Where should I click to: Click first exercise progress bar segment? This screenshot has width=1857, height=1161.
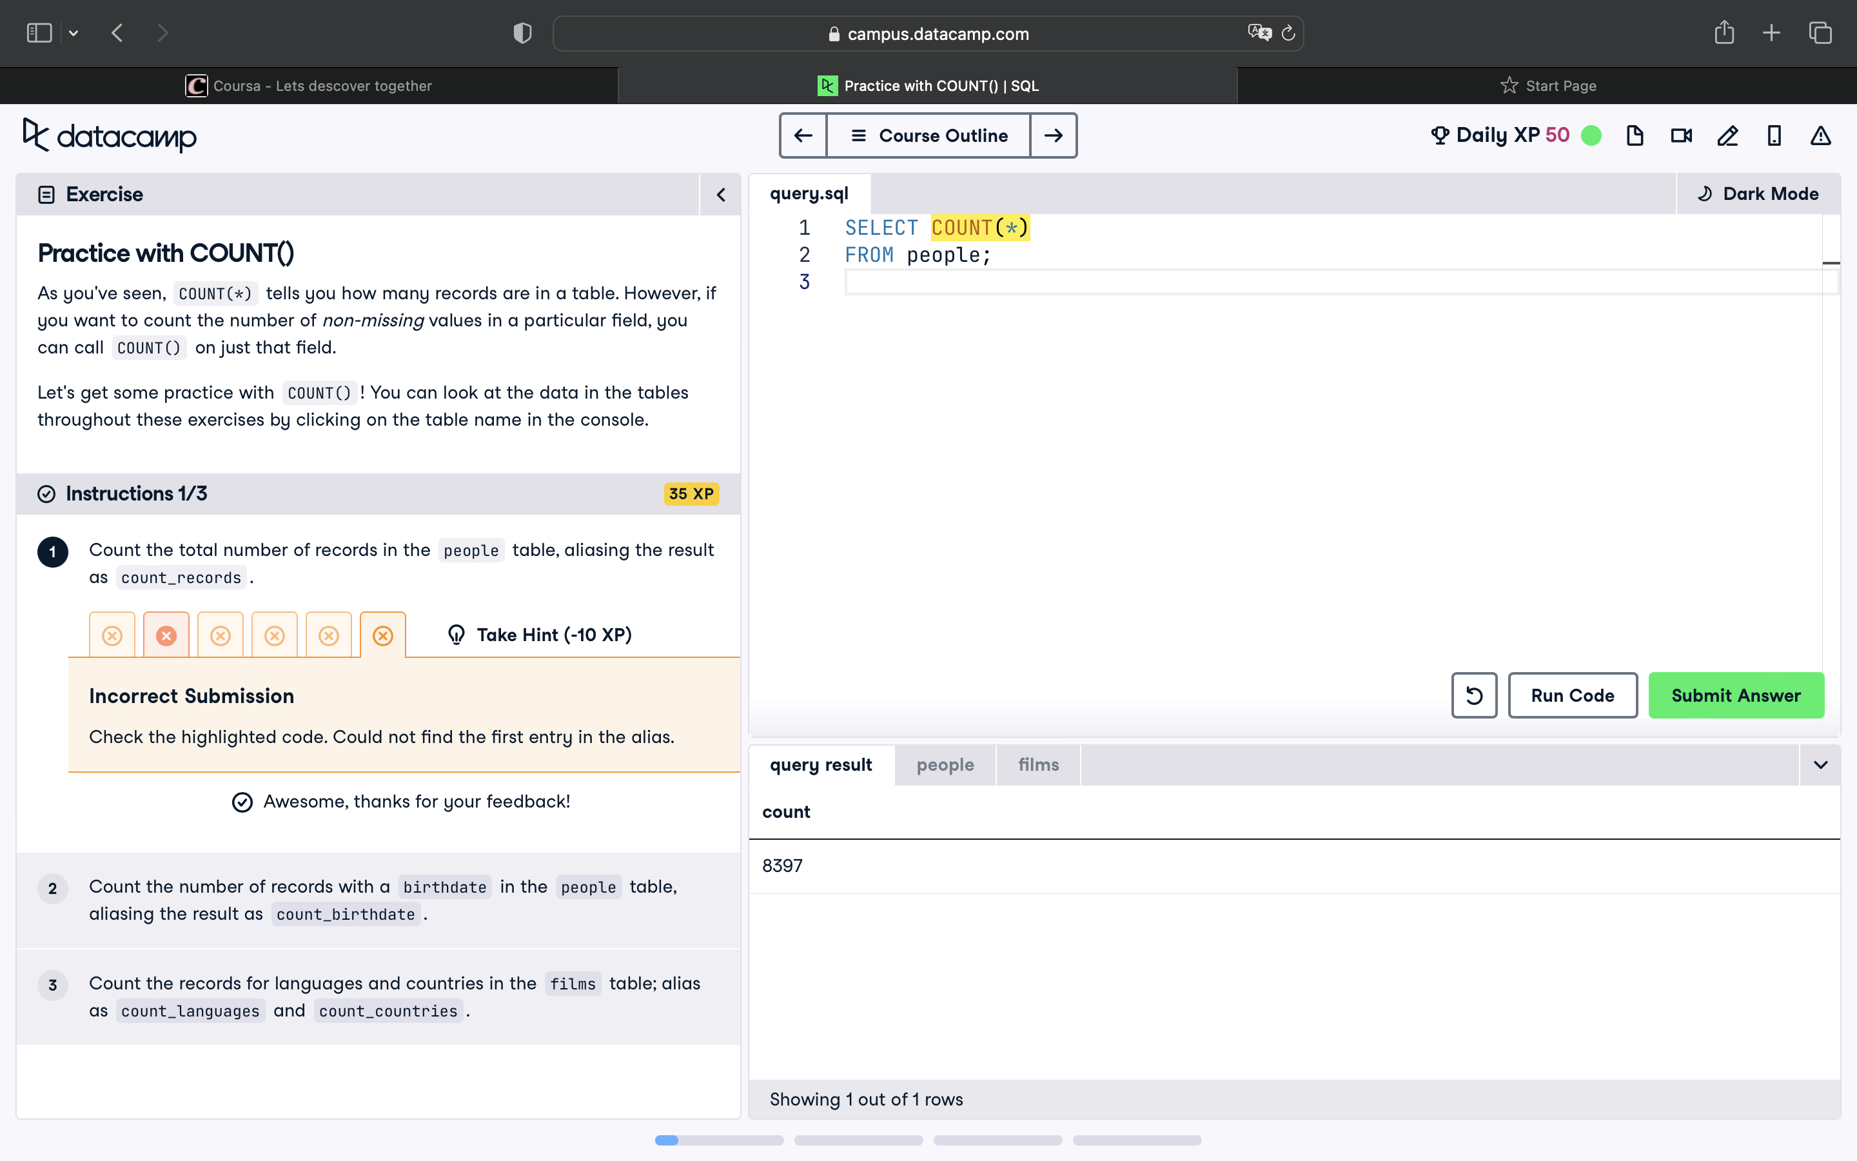(719, 1140)
